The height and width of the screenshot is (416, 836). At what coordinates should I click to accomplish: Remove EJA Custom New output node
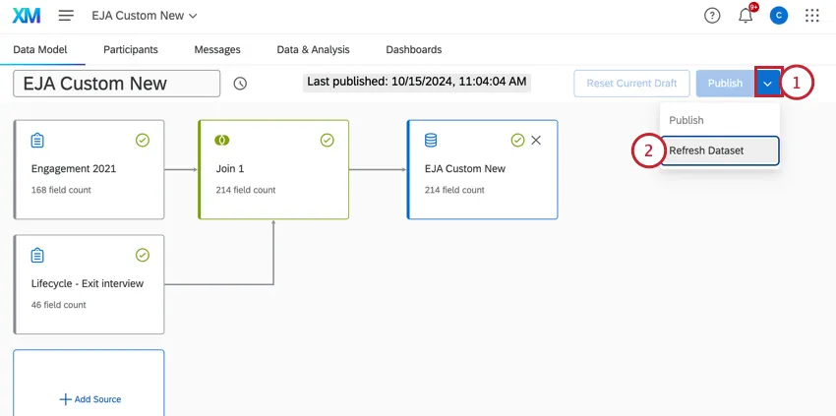coord(536,141)
